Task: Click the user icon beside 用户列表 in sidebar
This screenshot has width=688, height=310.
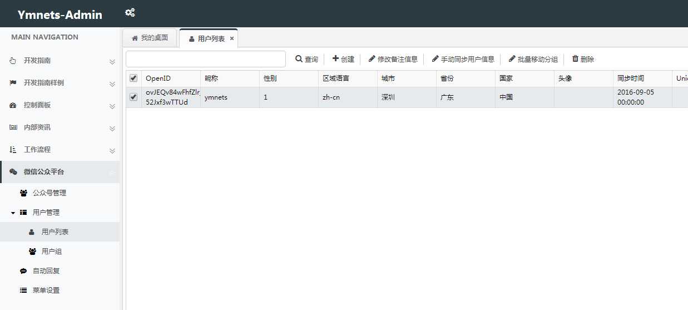Action: click(32, 232)
